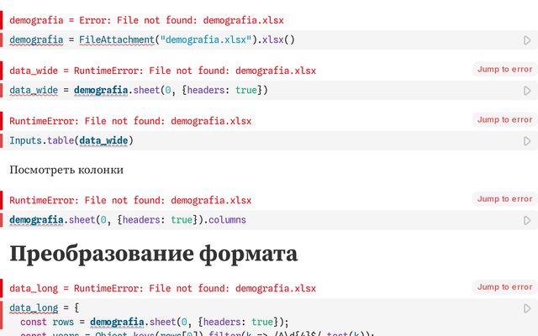538x336 pixels.
Task: Jump to error above columns cell
Action: pyautogui.click(x=504, y=199)
